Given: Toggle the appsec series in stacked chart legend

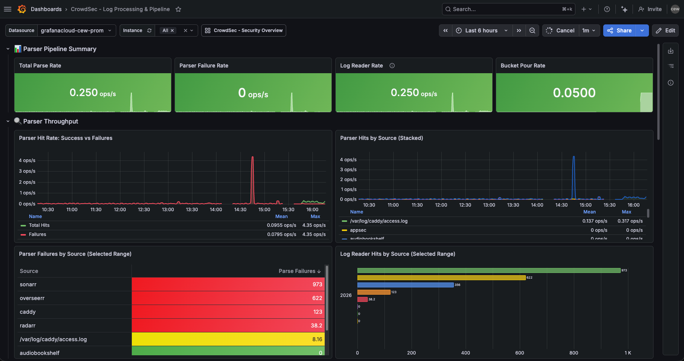Looking at the screenshot, I should [358, 230].
